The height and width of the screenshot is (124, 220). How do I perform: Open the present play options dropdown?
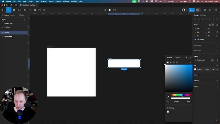click(x=210, y=10)
